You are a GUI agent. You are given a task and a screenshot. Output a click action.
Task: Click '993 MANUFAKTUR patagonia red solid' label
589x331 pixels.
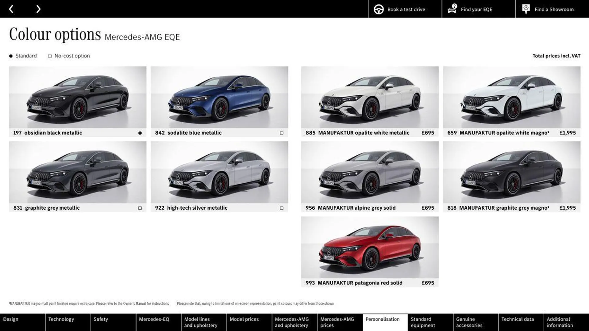[x=354, y=283]
